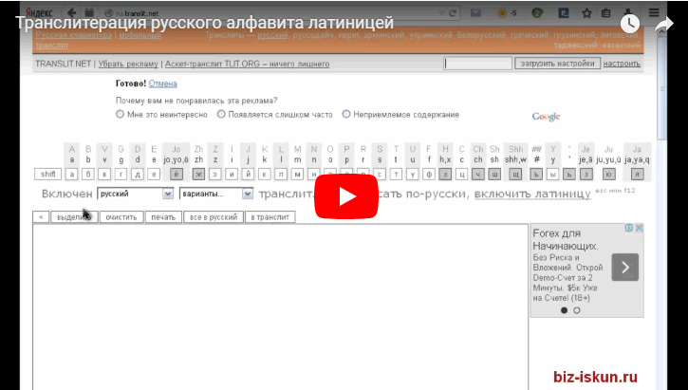Click the Cyrillic щ key button

point(515,175)
